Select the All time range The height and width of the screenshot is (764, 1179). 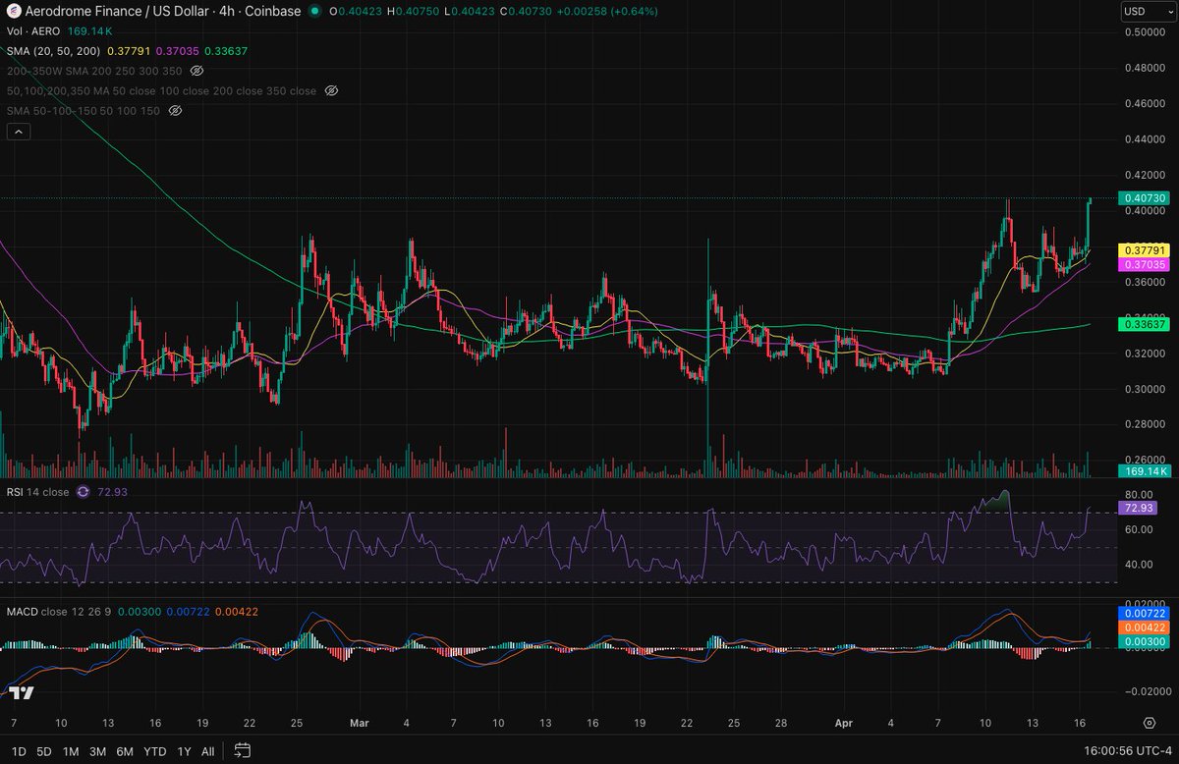point(207,751)
